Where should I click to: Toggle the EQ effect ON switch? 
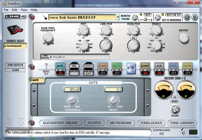(159, 73)
